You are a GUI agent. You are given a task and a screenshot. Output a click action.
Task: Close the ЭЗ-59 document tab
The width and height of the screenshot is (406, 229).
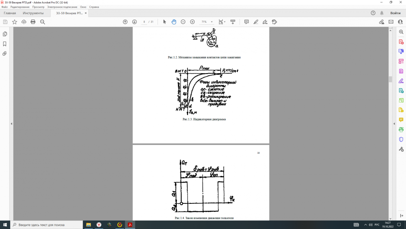click(x=86, y=13)
